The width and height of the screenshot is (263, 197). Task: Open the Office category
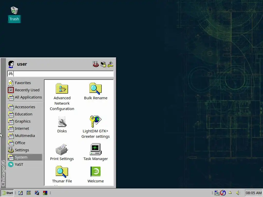(x=25, y=143)
